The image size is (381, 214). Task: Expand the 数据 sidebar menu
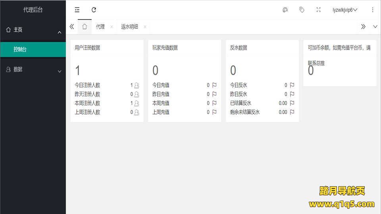pos(33,69)
